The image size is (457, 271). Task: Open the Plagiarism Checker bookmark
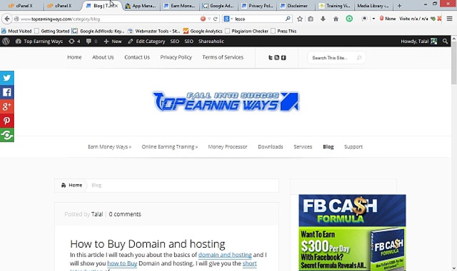point(247,31)
